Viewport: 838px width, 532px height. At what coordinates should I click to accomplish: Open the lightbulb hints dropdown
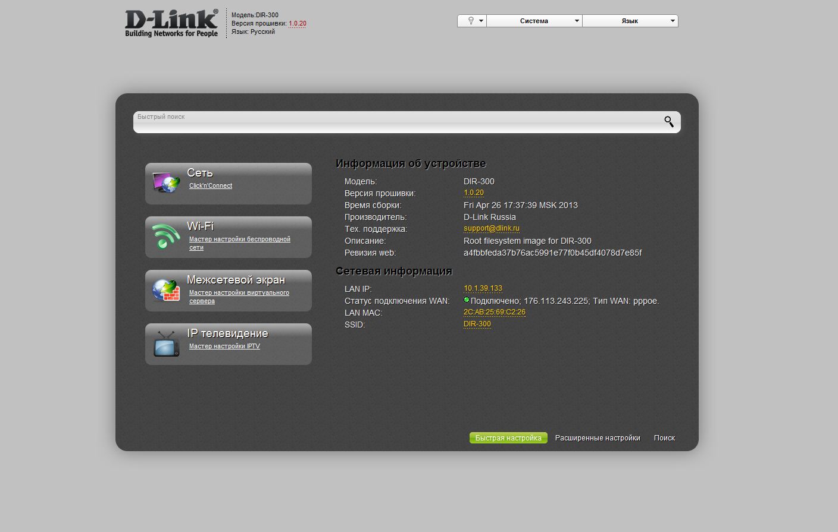click(x=472, y=21)
